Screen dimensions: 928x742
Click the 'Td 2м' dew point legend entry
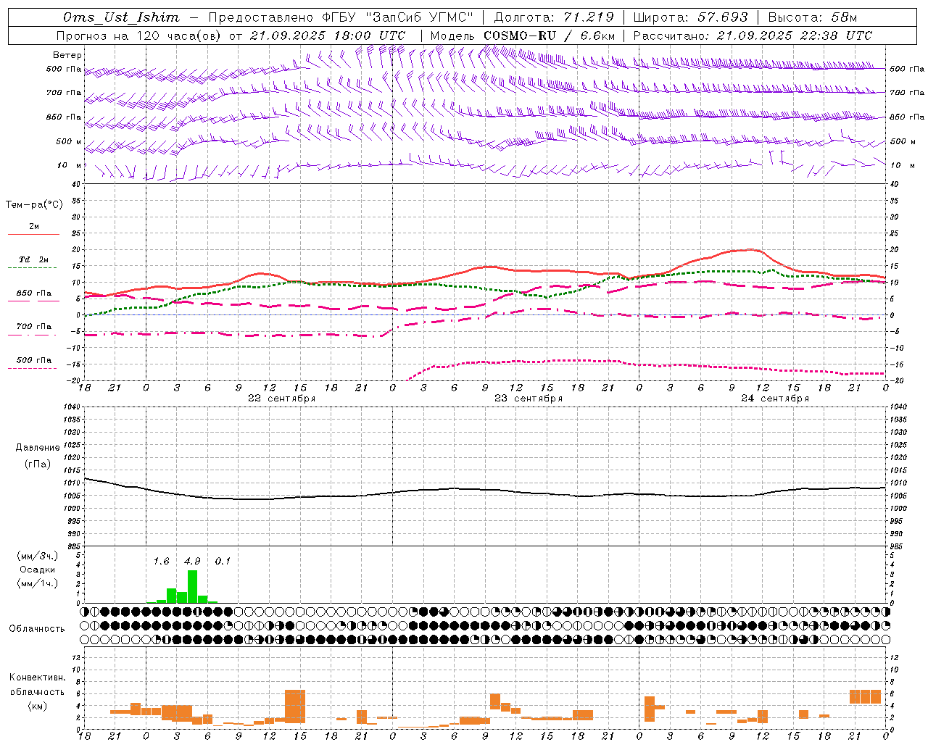pyautogui.click(x=34, y=259)
